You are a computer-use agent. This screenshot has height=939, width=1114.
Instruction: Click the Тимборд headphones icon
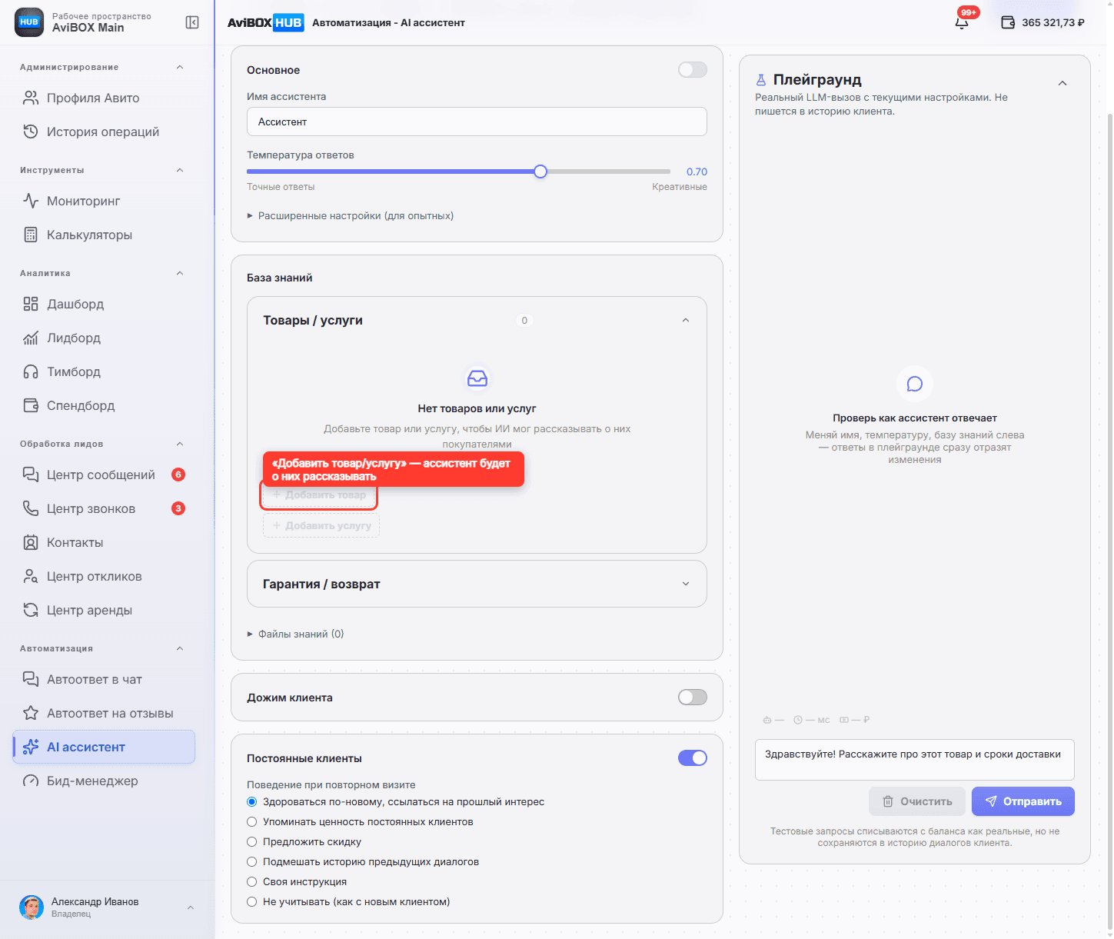click(x=31, y=371)
